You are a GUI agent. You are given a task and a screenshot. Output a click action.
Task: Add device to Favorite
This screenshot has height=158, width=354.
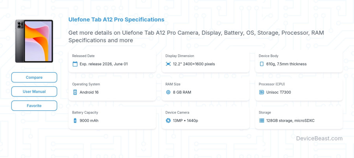point(34,106)
